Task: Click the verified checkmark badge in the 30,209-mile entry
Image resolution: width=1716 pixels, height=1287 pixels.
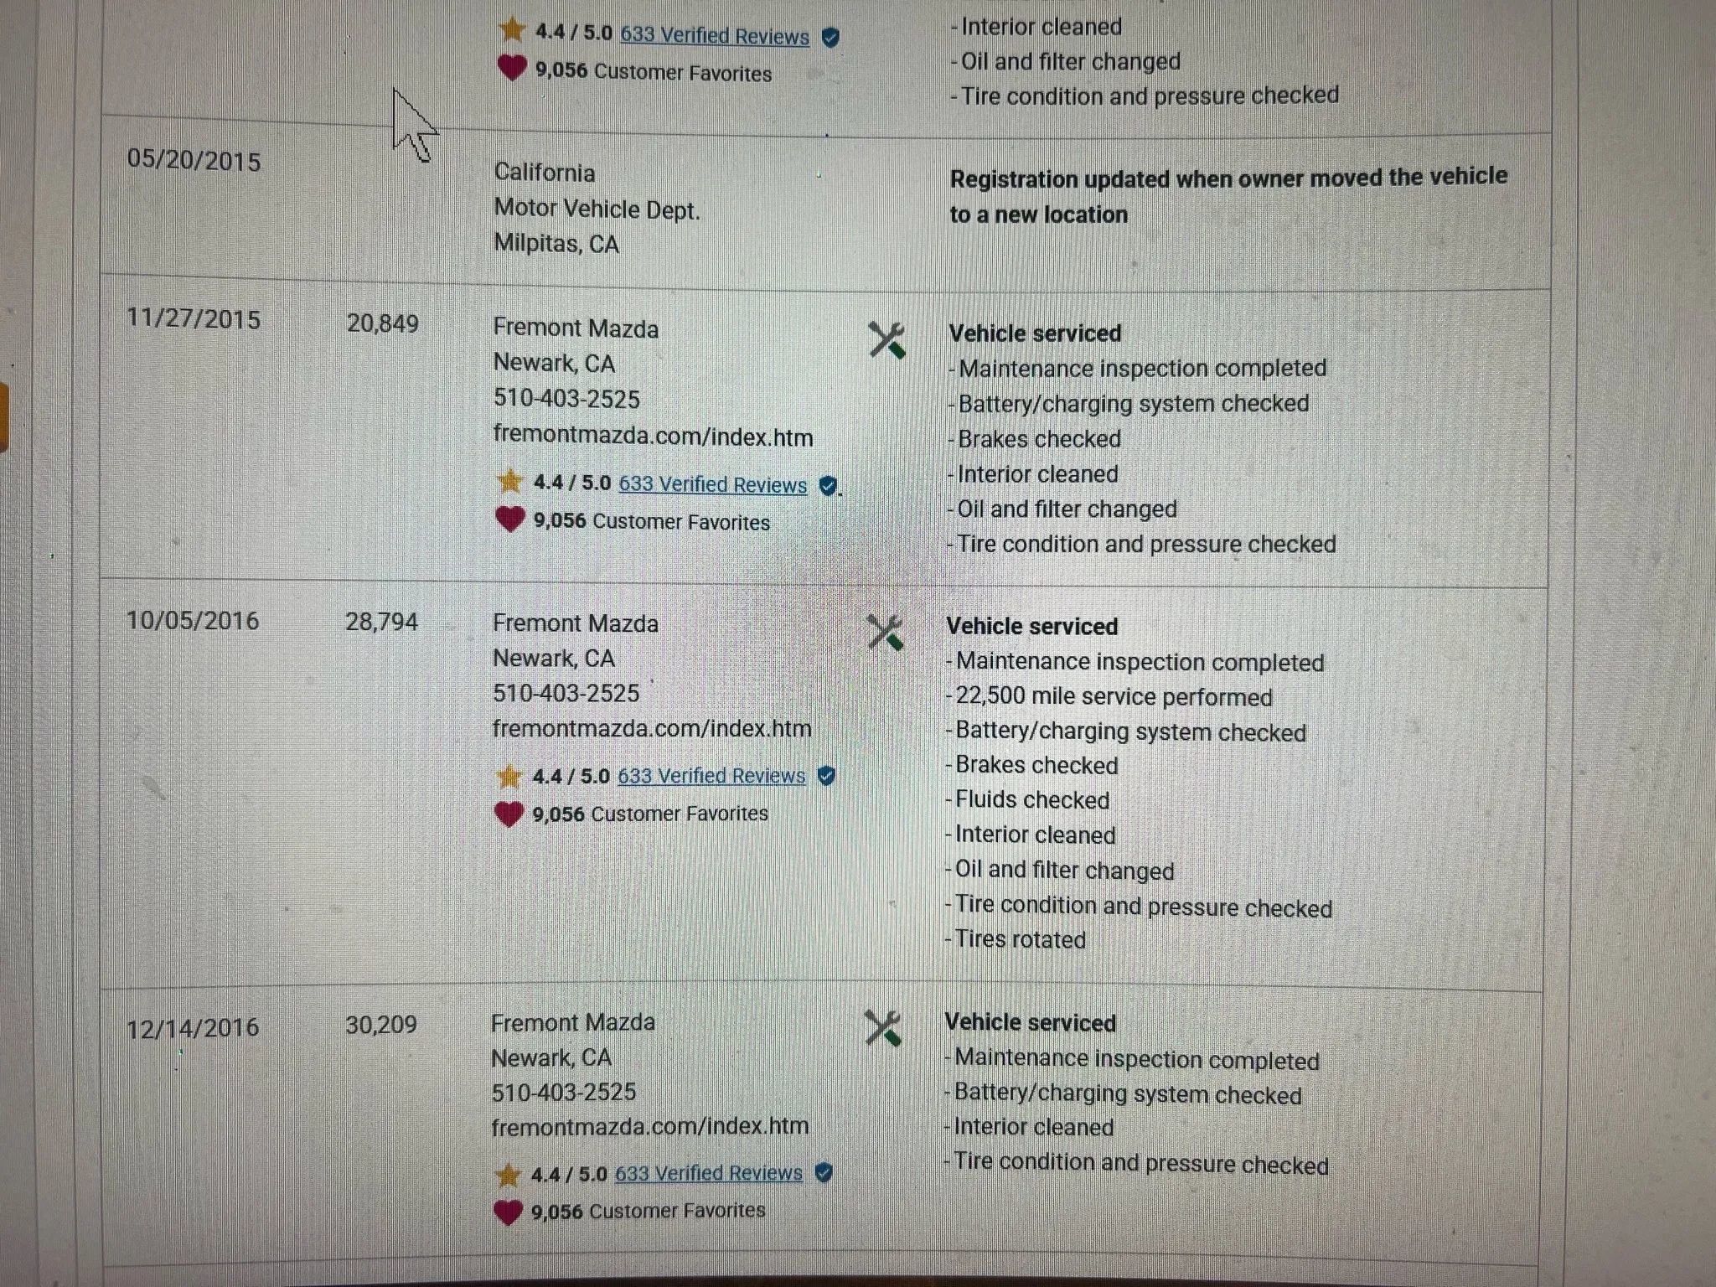Action: tap(824, 1173)
